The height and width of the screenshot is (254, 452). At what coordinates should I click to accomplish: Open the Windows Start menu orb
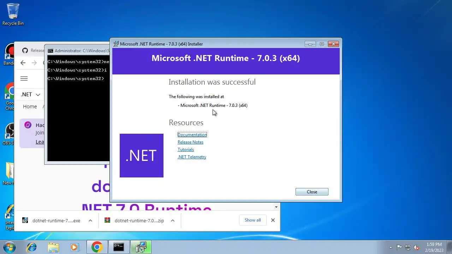pos(10,247)
